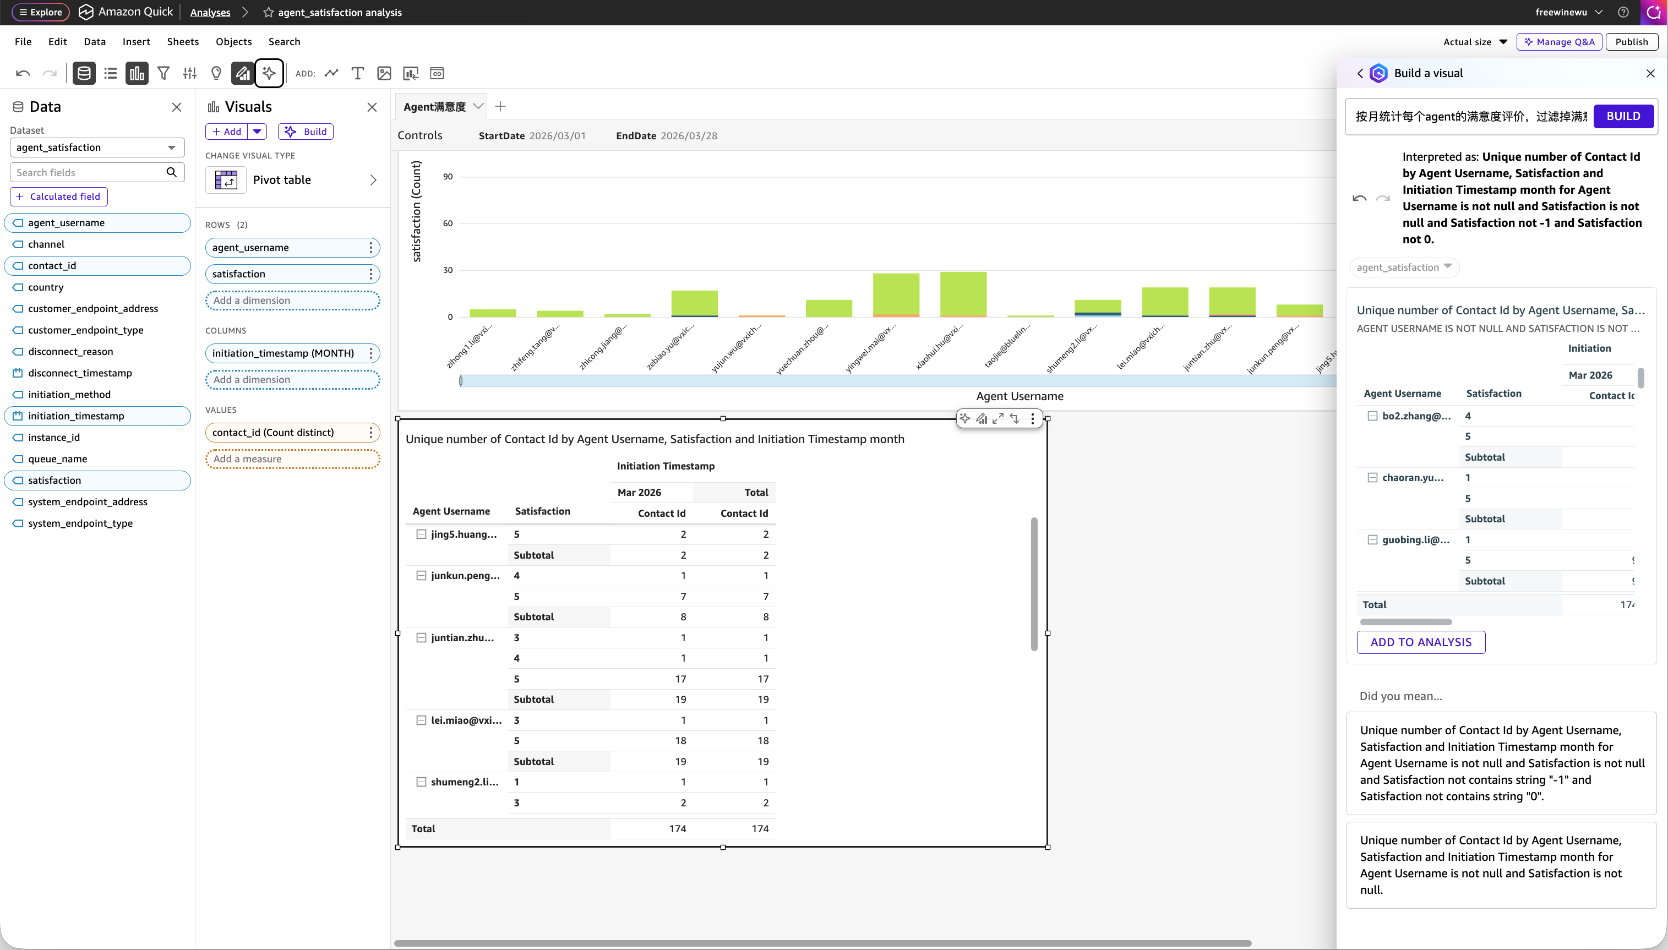The width and height of the screenshot is (1668, 950).
Task: Open the Sheets menu
Action: point(183,42)
